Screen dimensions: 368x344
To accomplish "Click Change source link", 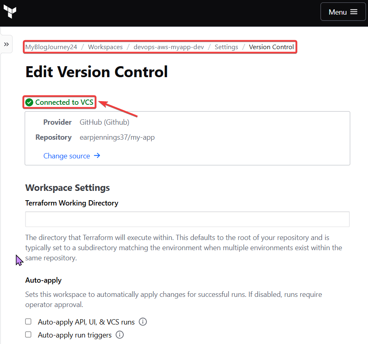I will tap(67, 156).
